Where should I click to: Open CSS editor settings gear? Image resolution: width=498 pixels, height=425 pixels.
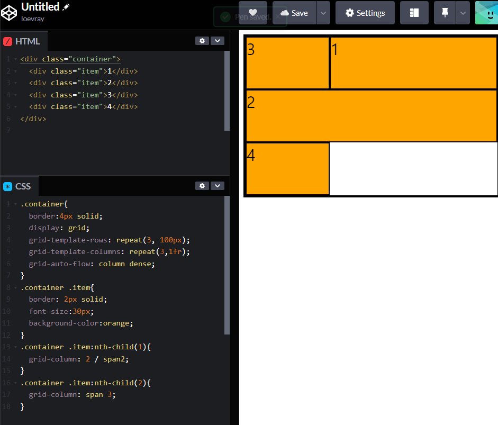[202, 186]
